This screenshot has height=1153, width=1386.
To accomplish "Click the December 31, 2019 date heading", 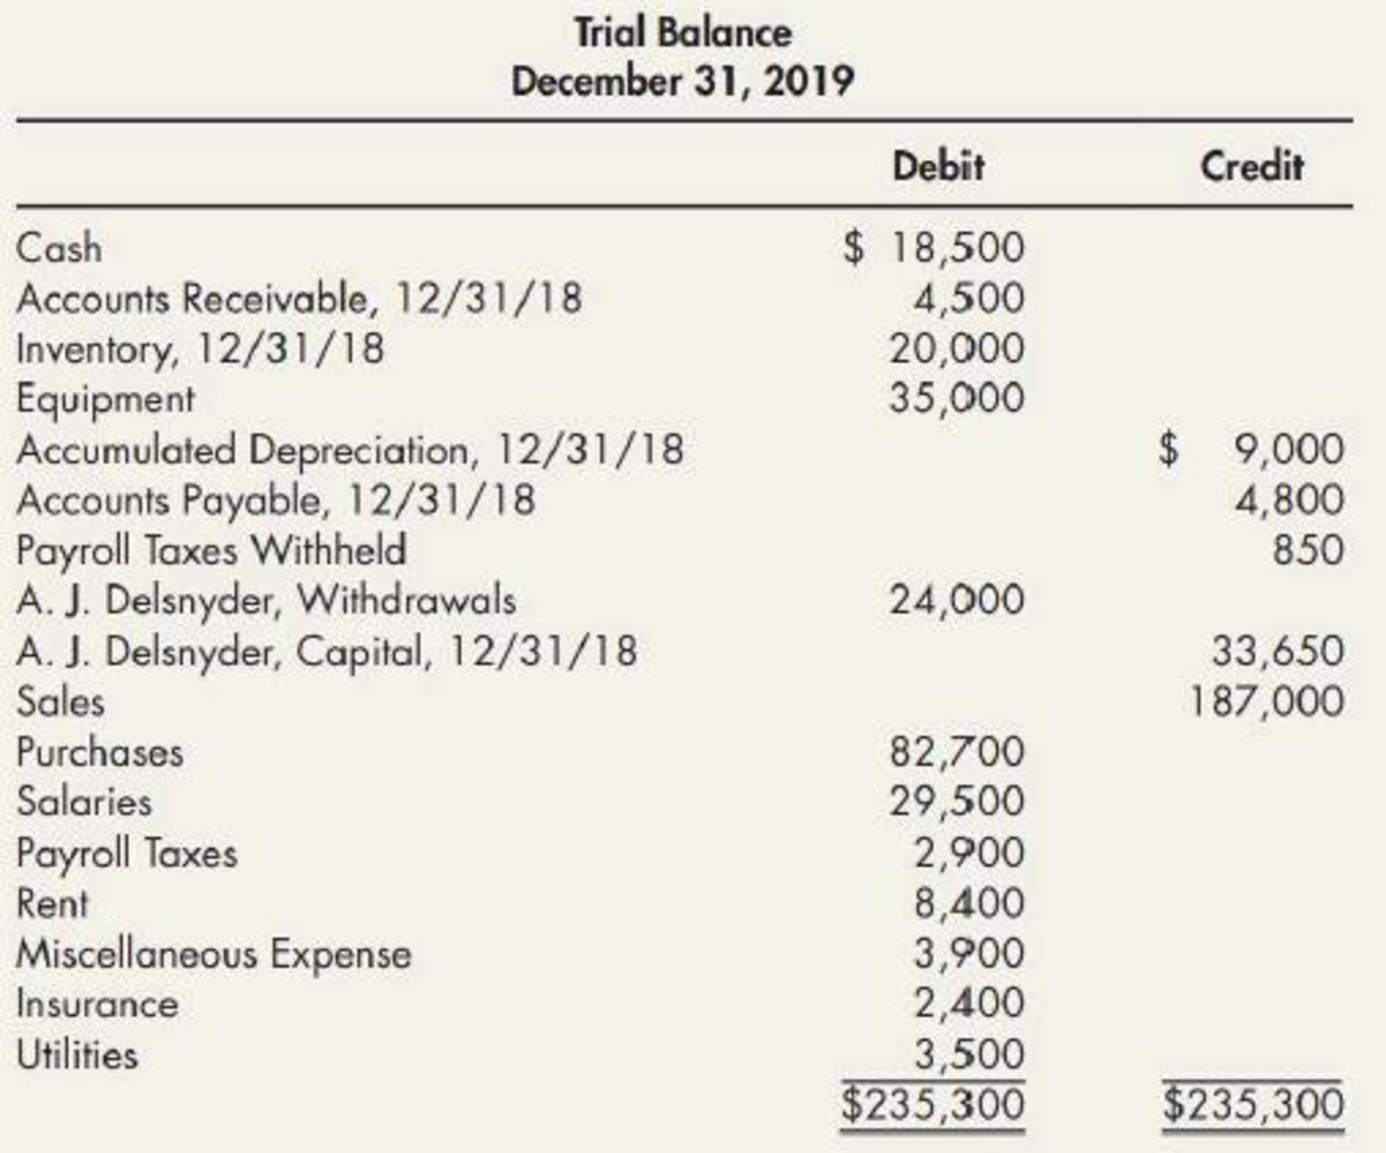I will 682,82.
